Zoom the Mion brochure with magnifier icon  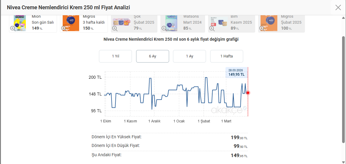coord(13,28)
